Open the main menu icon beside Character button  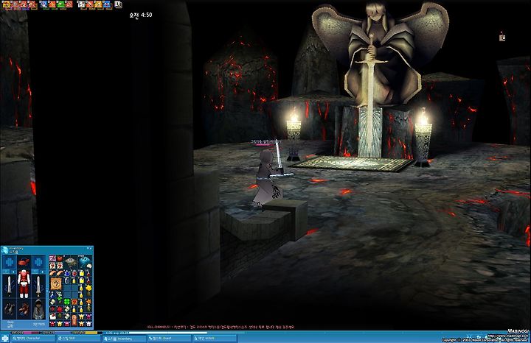[x=4, y=339]
